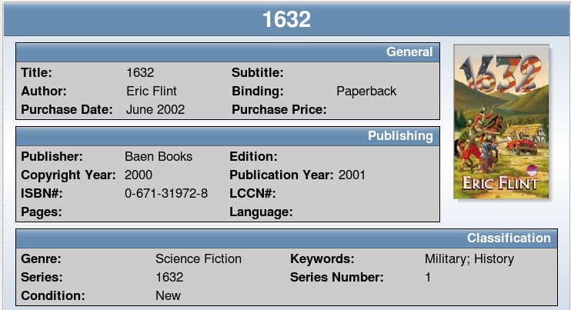Click the June 2002 purchase date

tap(155, 109)
